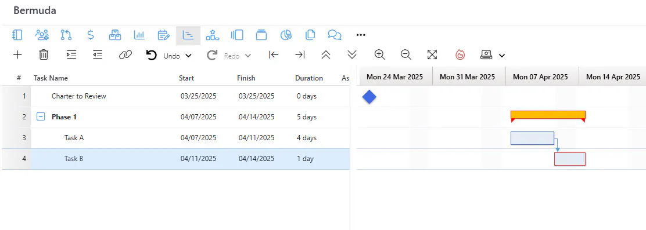Zoom in the Gantt timeline
This screenshot has height=230, width=646.
coord(380,55)
